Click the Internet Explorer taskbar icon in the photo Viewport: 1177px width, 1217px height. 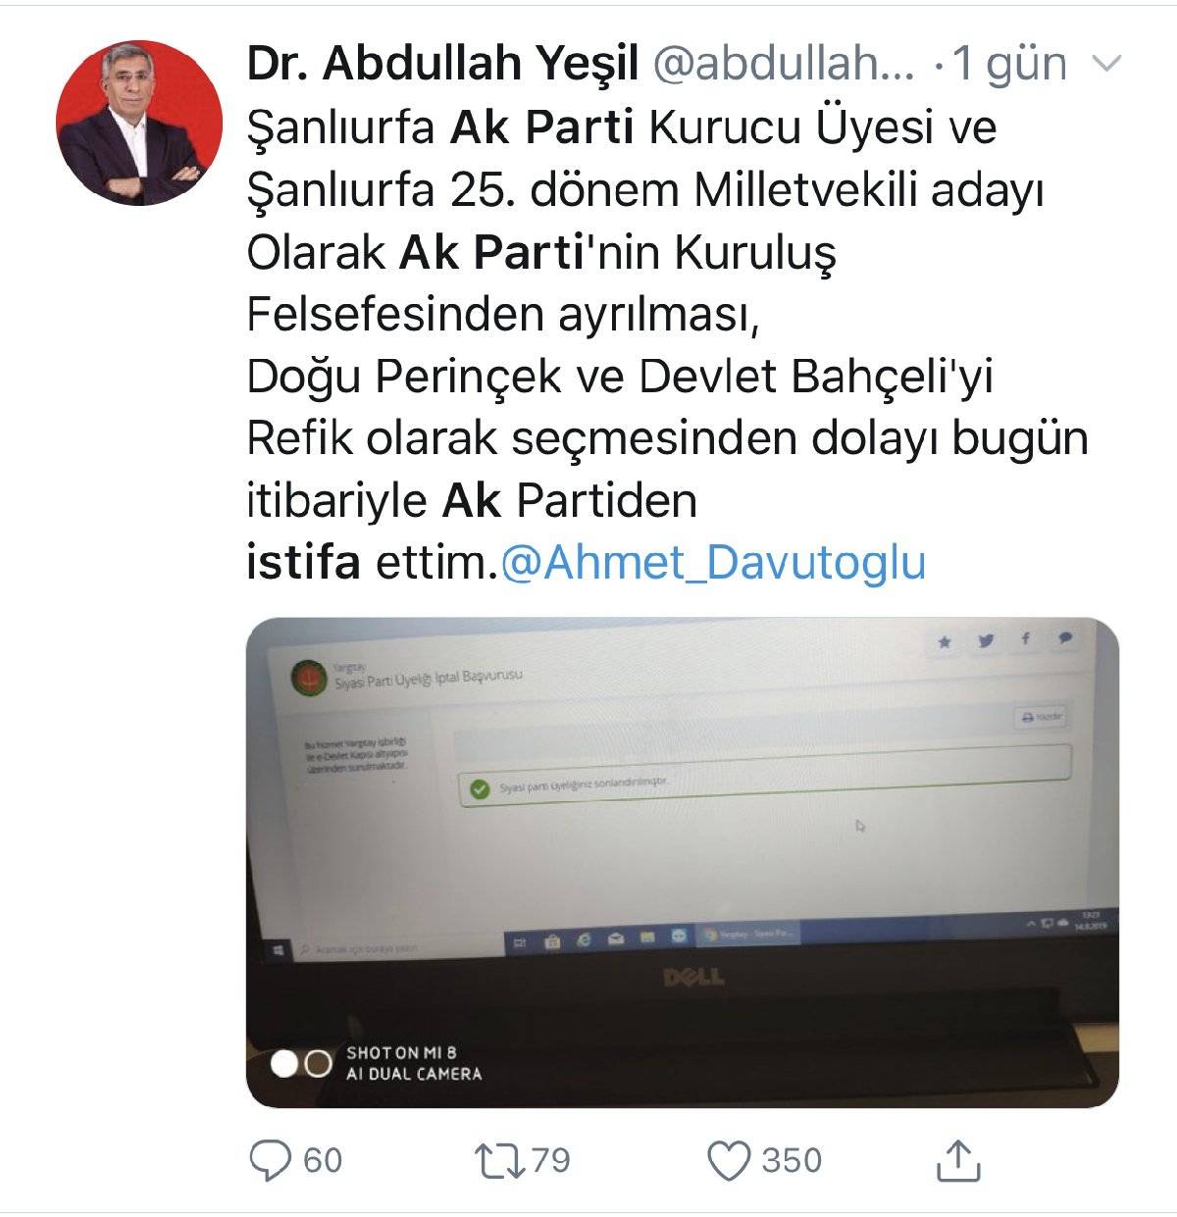coord(585,939)
